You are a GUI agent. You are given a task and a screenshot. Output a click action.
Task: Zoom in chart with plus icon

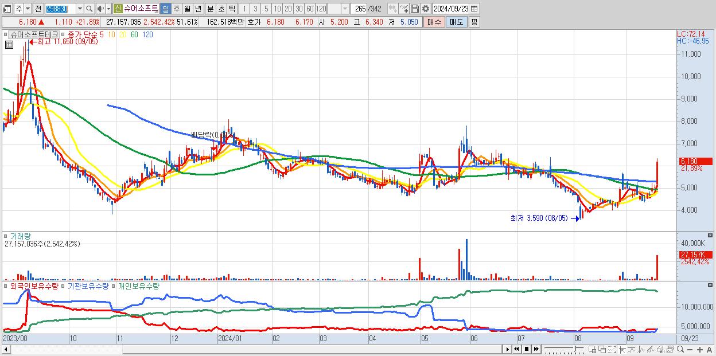[700, 349]
